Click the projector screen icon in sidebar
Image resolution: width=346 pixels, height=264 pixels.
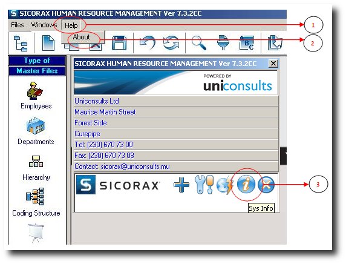coord(36,233)
